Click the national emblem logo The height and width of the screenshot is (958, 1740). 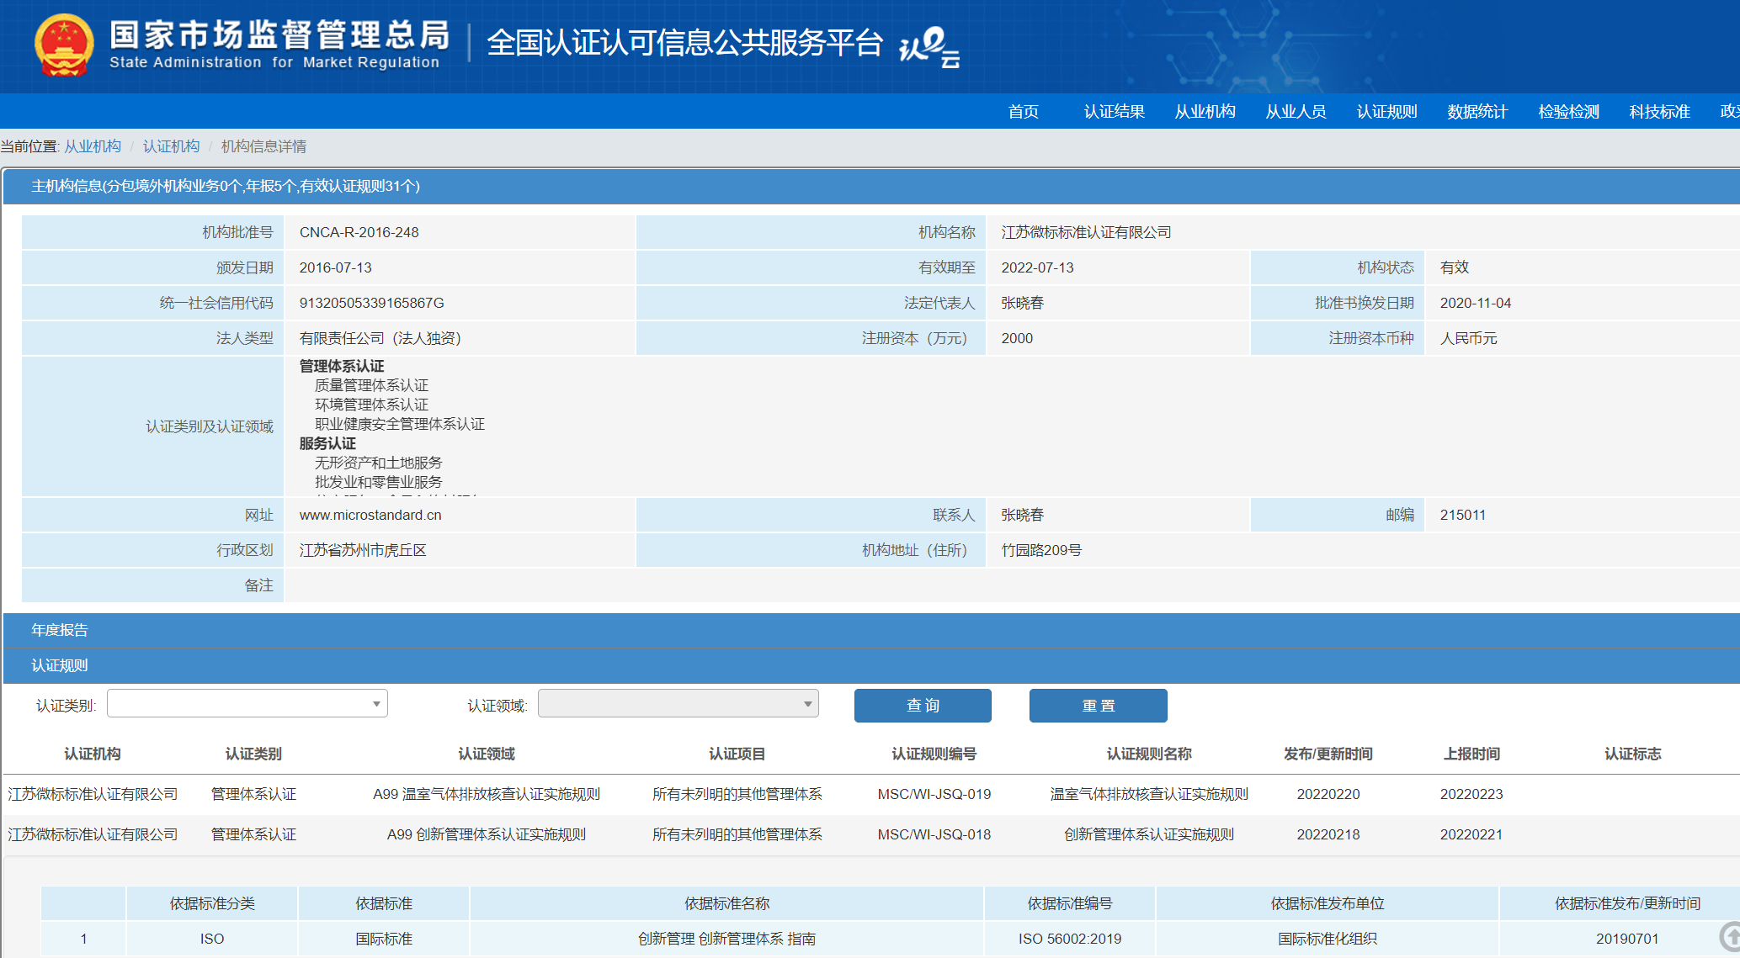point(63,44)
